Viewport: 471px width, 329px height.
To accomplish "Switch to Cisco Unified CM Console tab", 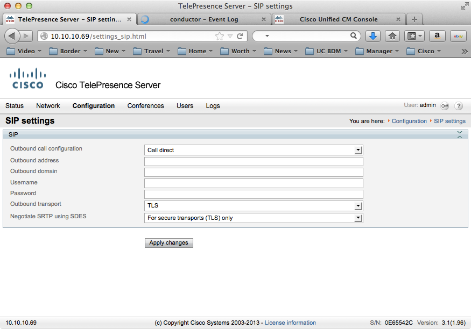I will (x=339, y=19).
